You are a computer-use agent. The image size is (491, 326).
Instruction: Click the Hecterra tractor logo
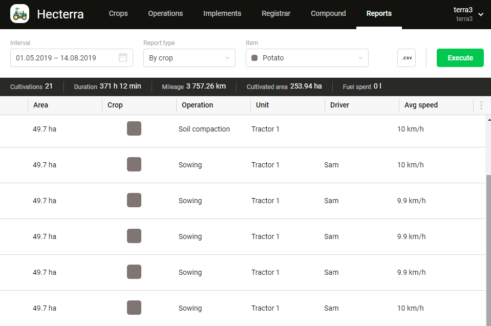[x=19, y=14]
